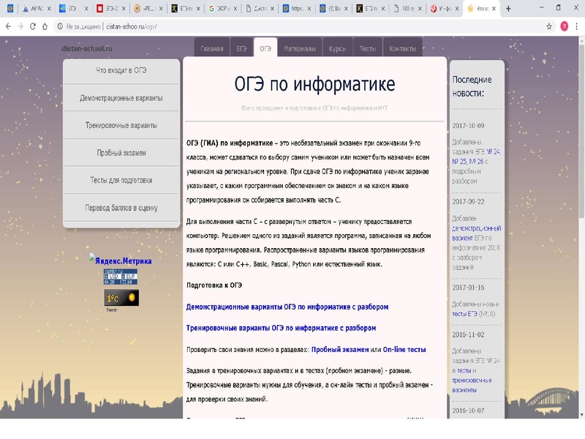Expand the EUR rate in the currency widget
The width and height of the screenshot is (585, 439).
pyautogui.click(x=122, y=276)
